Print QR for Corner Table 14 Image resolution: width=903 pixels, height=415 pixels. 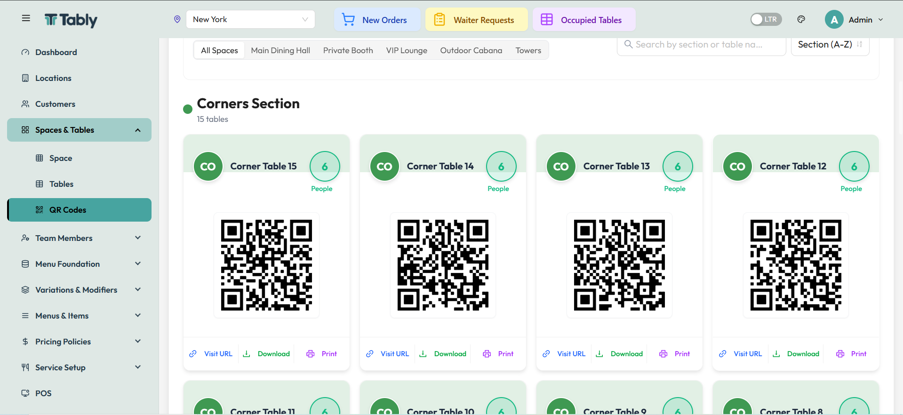pyautogui.click(x=498, y=354)
